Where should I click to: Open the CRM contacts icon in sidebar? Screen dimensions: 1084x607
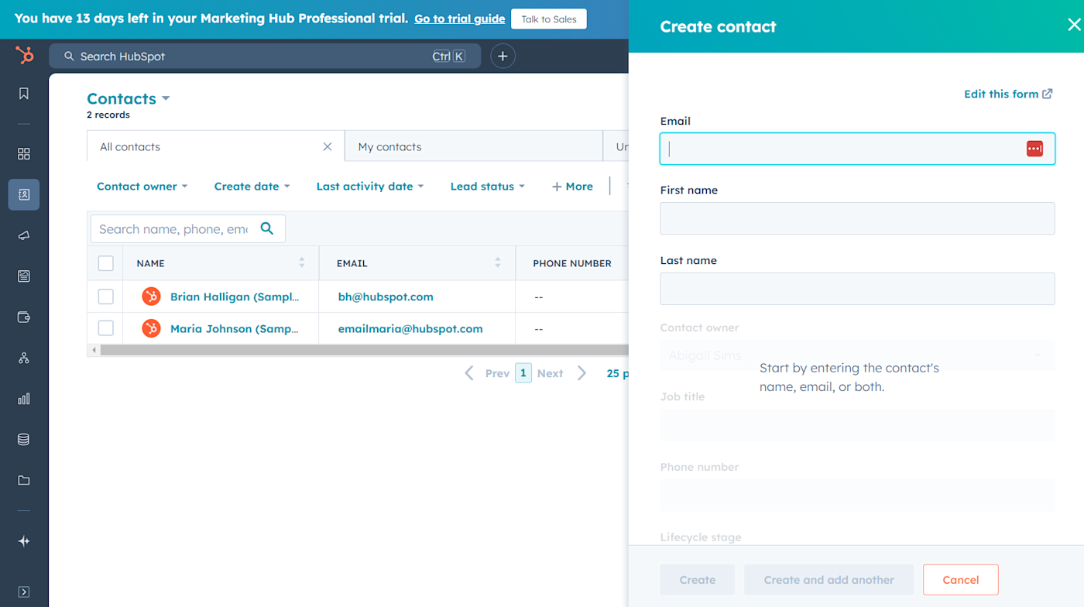coord(24,195)
